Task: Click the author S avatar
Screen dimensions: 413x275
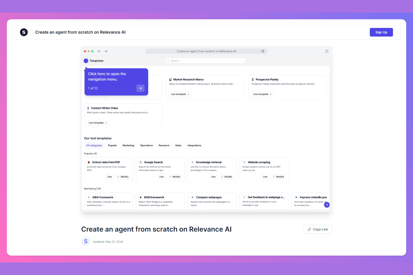Action: point(86,241)
